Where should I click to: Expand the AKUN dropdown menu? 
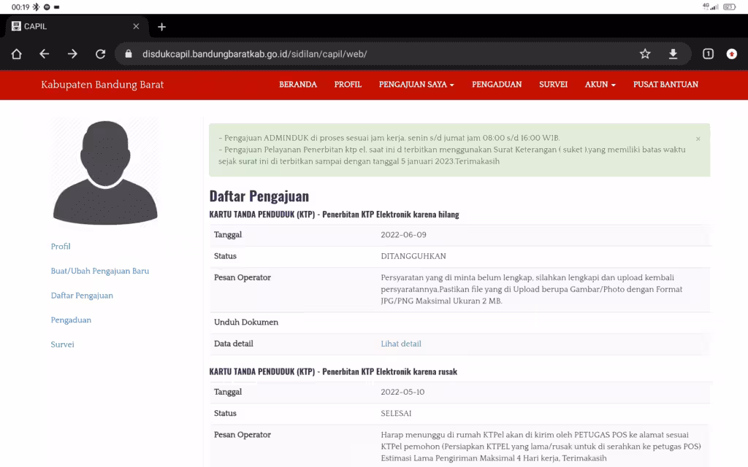[600, 85]
